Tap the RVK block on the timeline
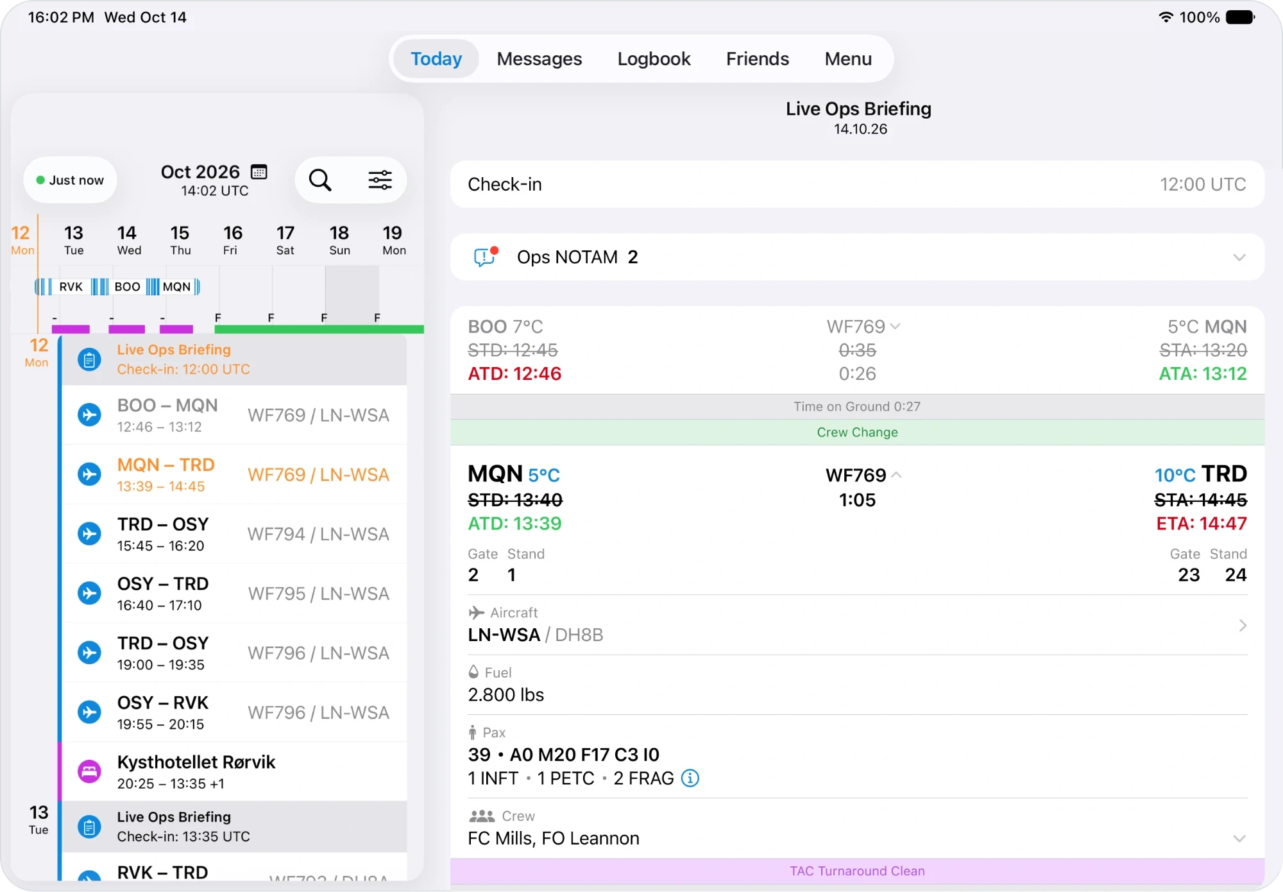This screenshot has width=1283, height=892. point(71,287)
